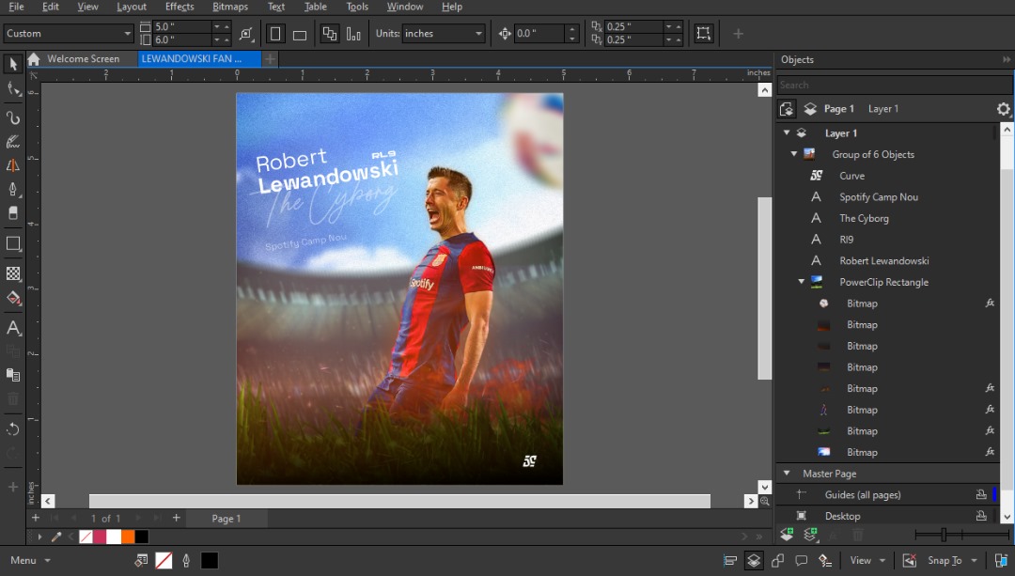Open the Custom page size dropdown

click(x=128, y=33)
